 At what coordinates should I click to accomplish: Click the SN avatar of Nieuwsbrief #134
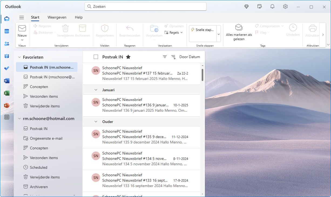(96, 156)
